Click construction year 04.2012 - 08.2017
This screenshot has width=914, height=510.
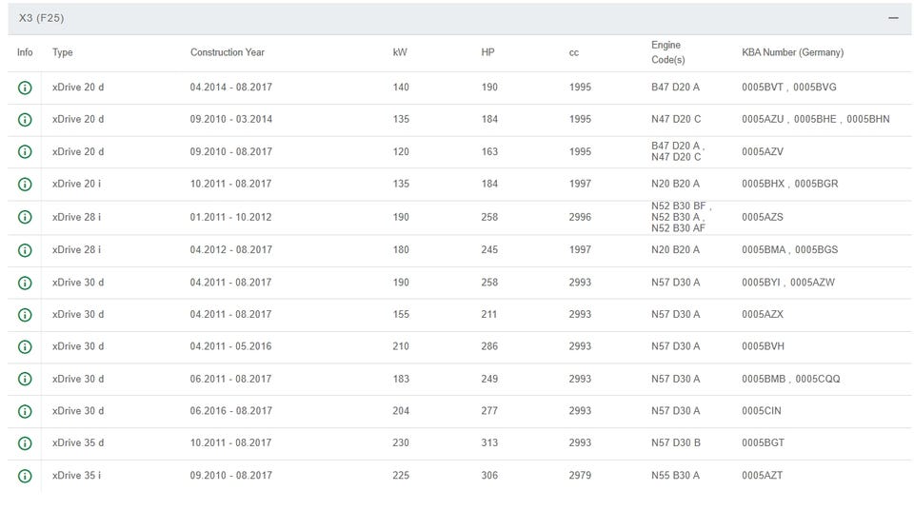pyautogui.click(x=230, y=250)
